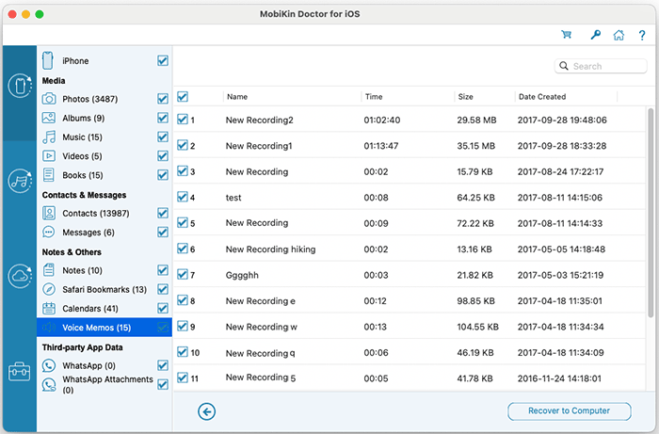The width and height of the screenshot is (659, 434).
Task: Click the Safari Bookmarks compass icon
Action: [x=49, y=289]
